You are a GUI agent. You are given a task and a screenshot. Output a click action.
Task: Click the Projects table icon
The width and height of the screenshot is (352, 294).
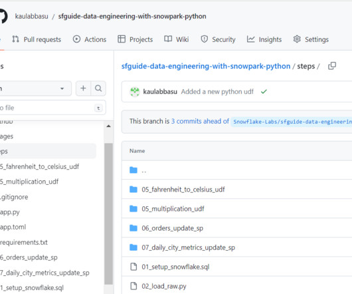[x=122, y=39]
